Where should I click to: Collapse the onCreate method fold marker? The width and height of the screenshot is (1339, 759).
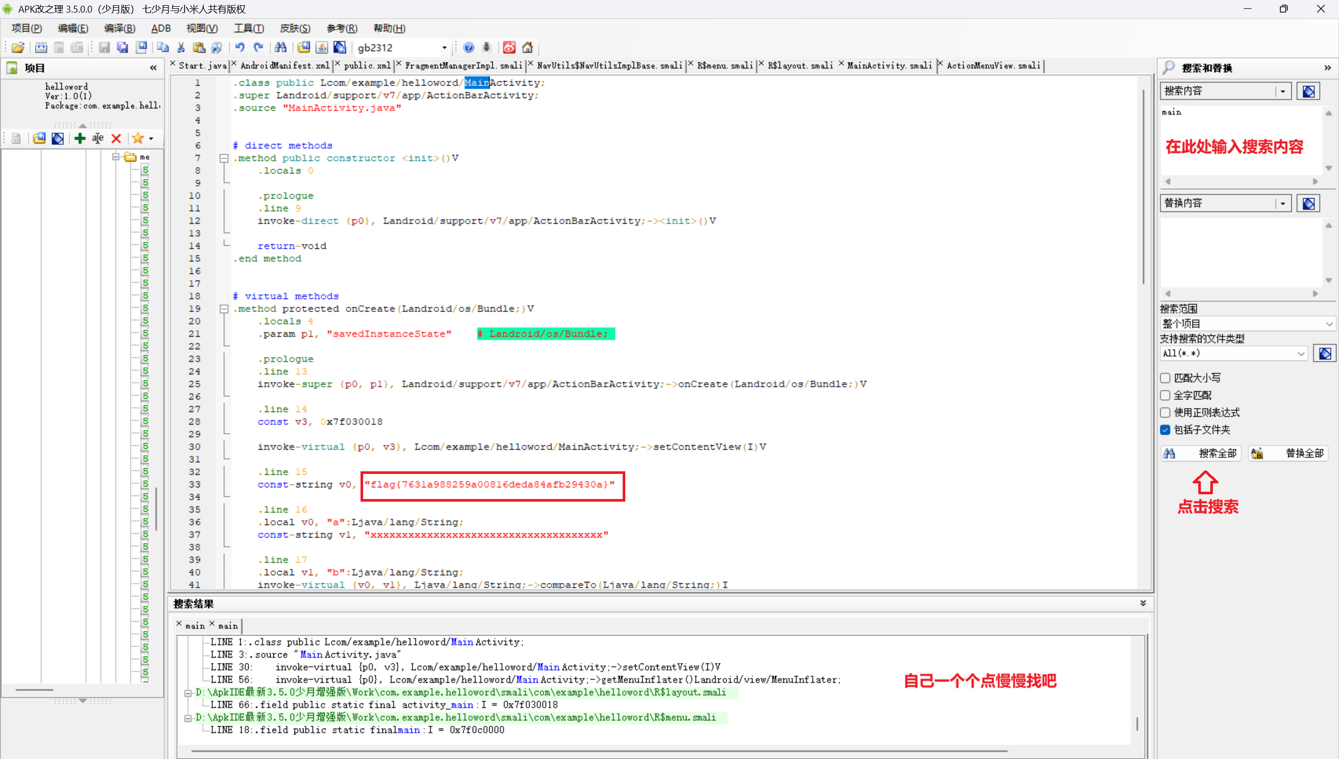click(224, 309)
